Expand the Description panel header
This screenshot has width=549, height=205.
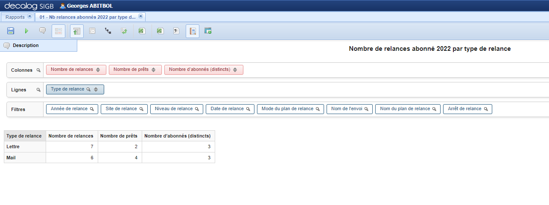coord(26,46)
